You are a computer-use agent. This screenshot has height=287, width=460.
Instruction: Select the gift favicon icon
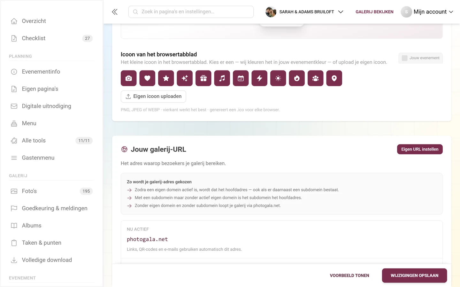point(203,78)
